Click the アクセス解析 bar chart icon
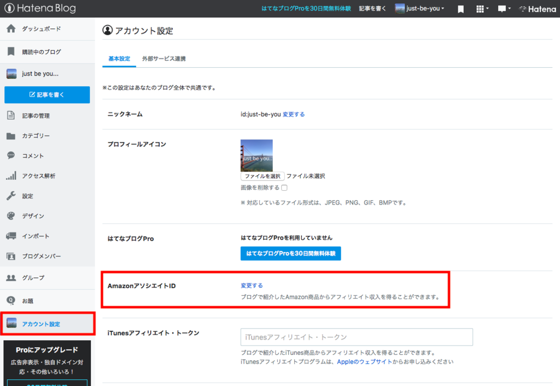560x386 pixels. pyautogui.click(x=11, y=176)
